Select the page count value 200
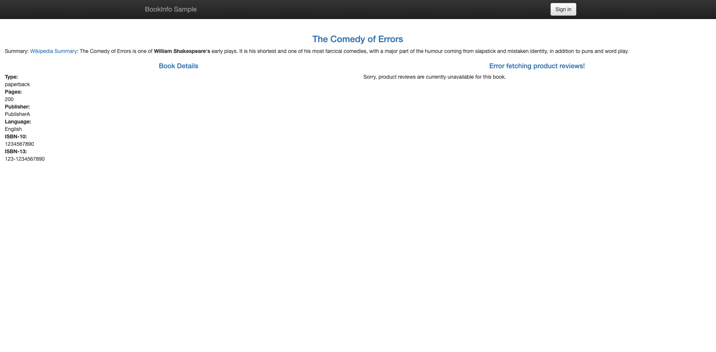The height and width of the screenshot is (352, 716). point(9,99)
